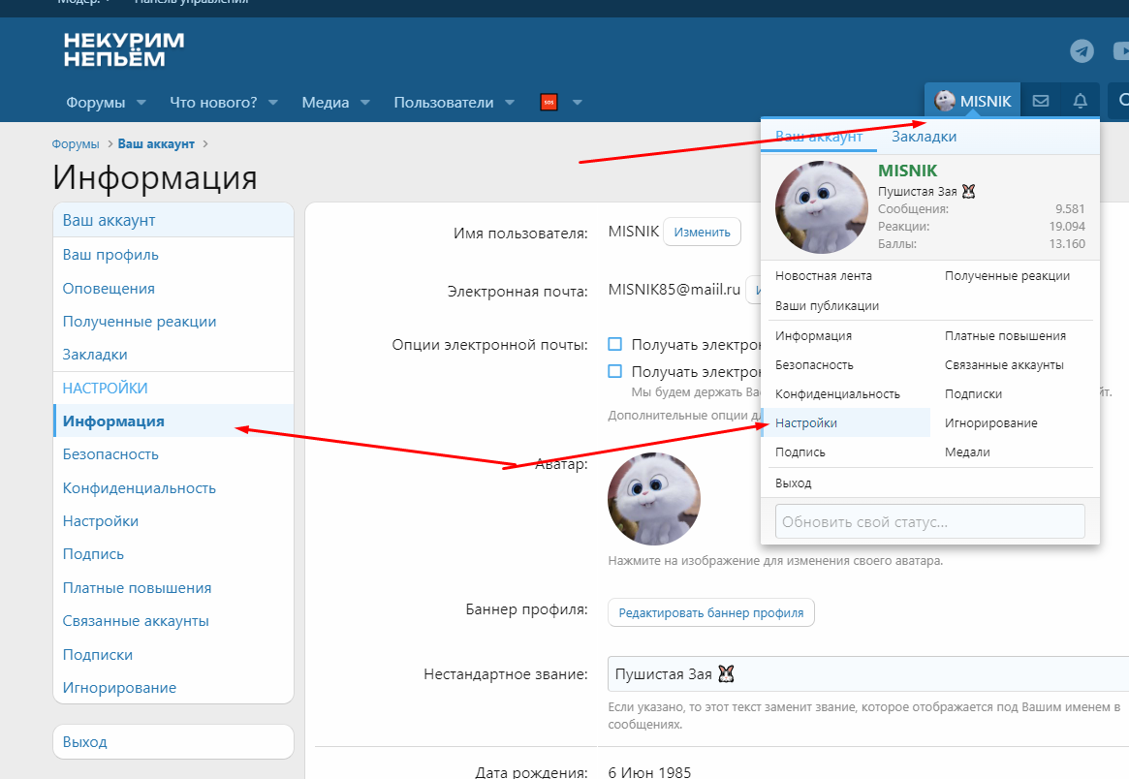Click Редактировать баннер профиля button
The image size is (1129, 779).
[710, 612]
